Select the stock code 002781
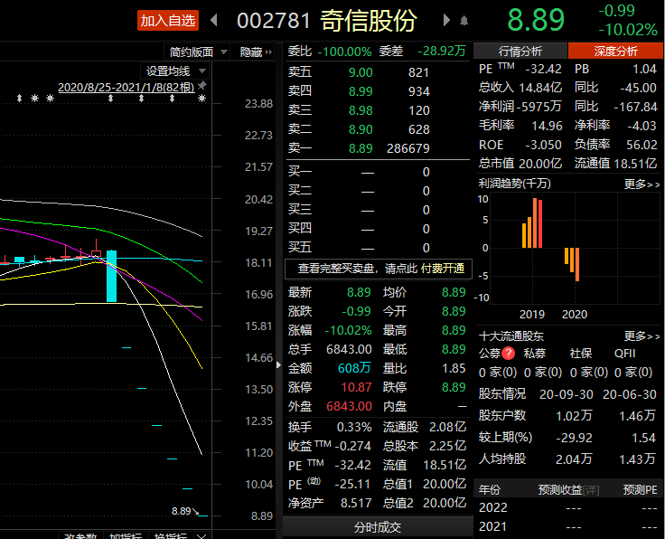This screenshot has height=539, width=665. click(x=274, y=21)
